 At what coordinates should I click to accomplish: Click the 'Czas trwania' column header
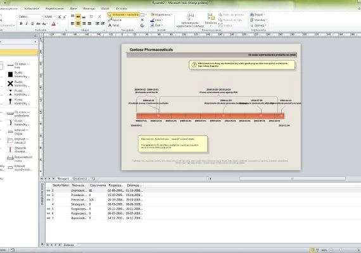tap(98, 185)
